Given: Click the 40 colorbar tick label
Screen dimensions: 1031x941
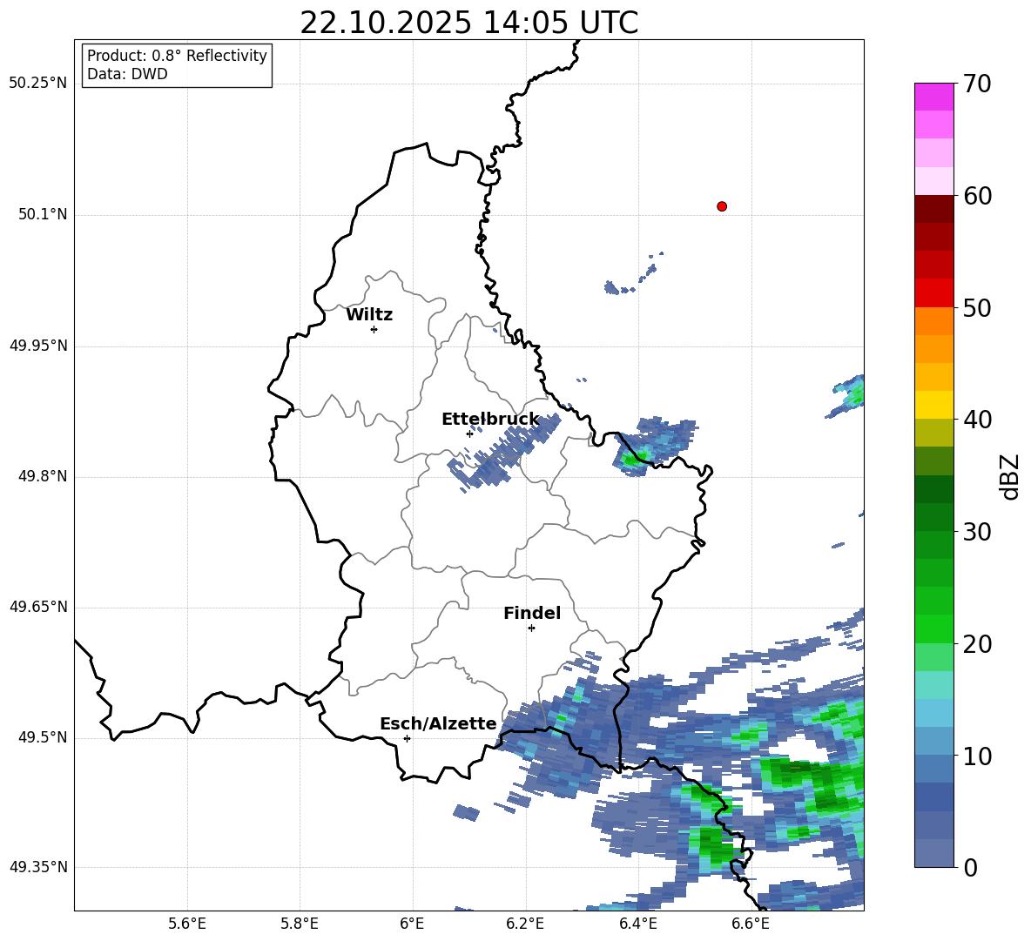Looking at the screenshot, I should 977,420.
